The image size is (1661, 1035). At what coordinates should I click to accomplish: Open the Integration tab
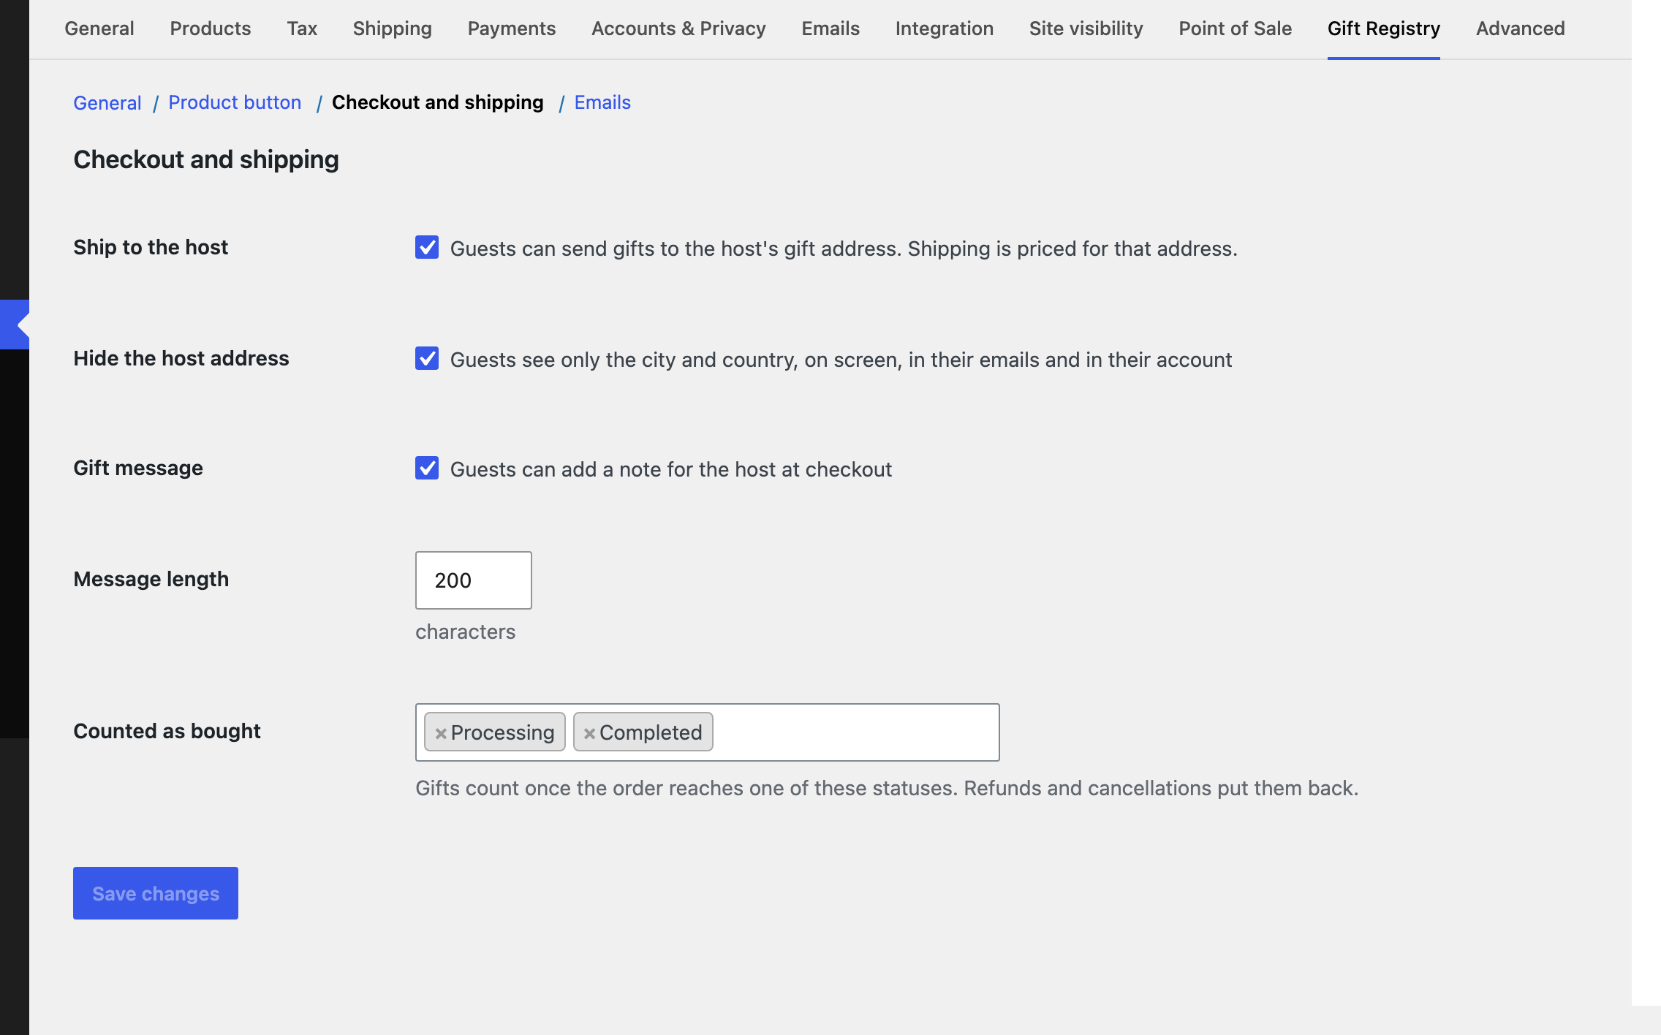point(945,29)
